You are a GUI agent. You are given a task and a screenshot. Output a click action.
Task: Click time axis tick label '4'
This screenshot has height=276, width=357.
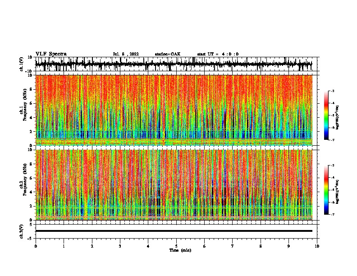tap(148, 246)
